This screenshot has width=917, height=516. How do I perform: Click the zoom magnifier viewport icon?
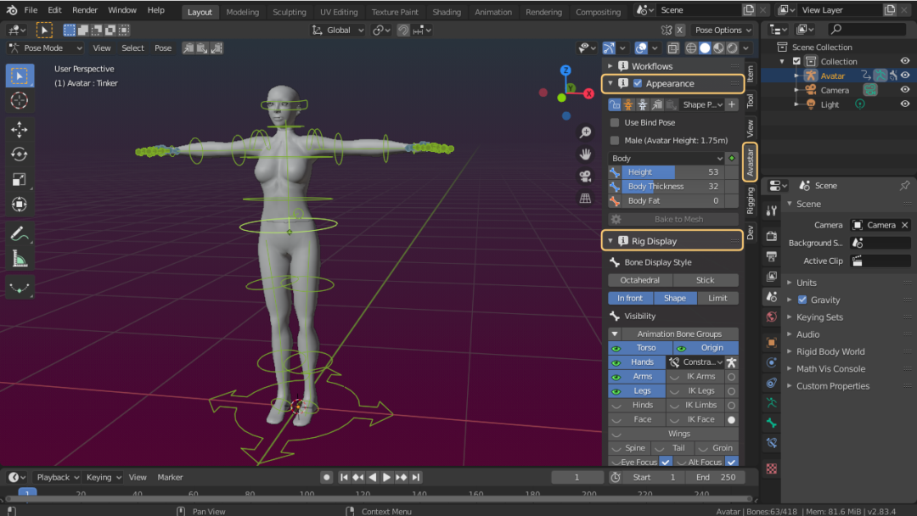click(585, 132)
